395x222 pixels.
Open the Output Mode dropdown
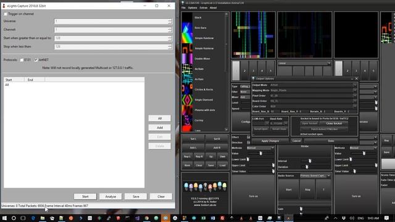click(x=355, y=85)
